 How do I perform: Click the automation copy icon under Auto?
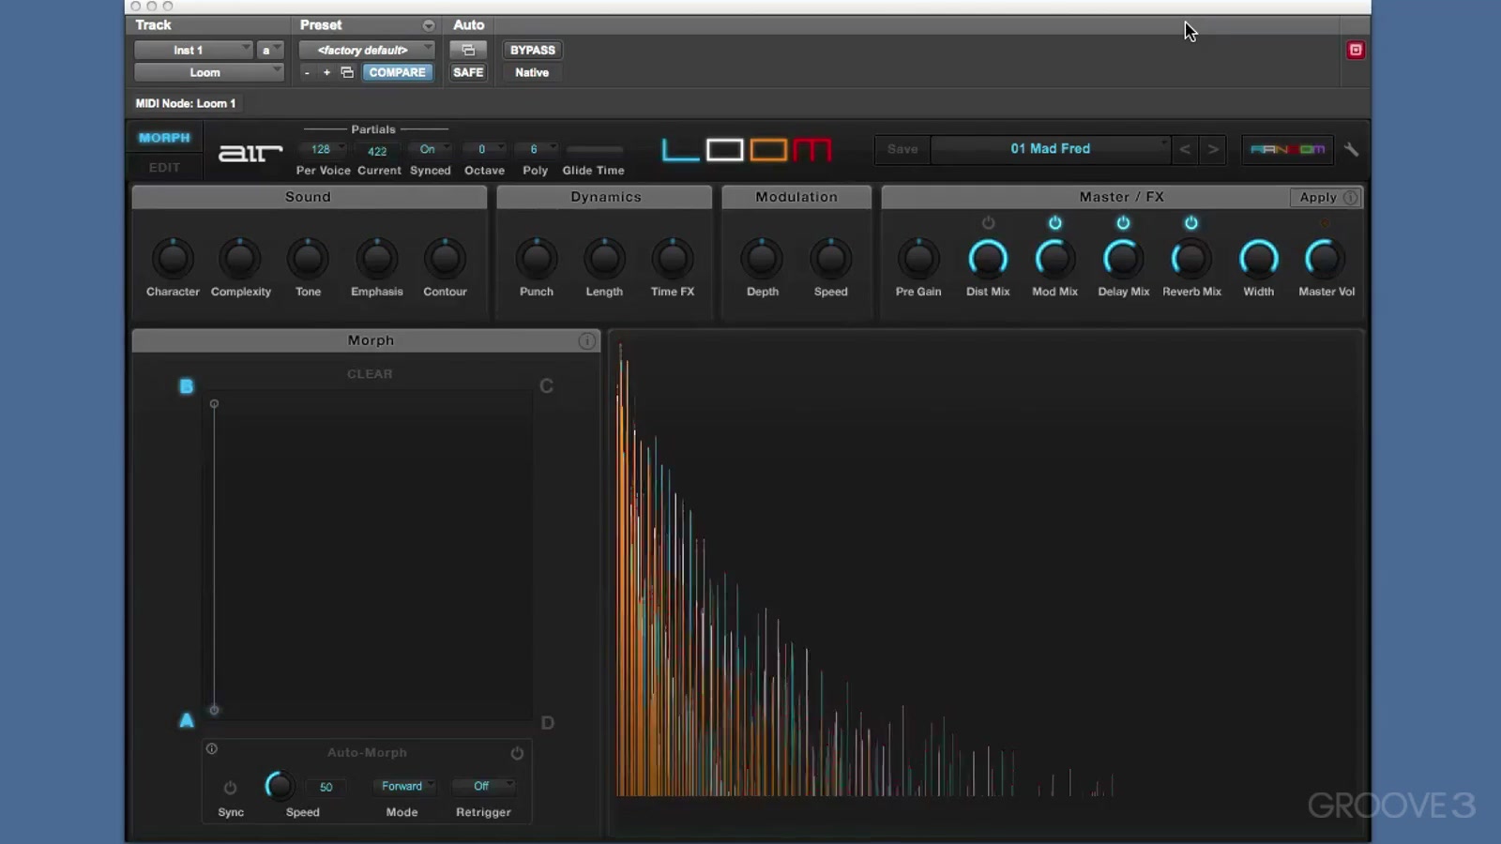click(468, 50)
